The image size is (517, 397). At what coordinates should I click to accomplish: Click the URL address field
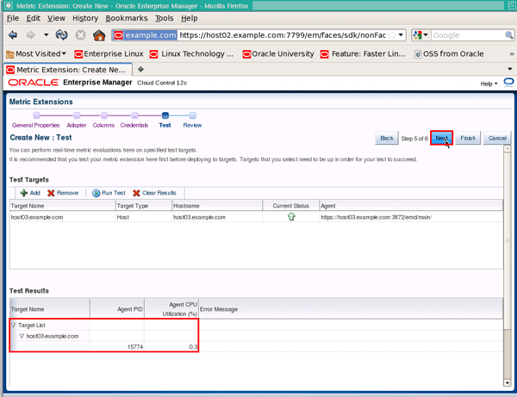(x=283, y=35)
